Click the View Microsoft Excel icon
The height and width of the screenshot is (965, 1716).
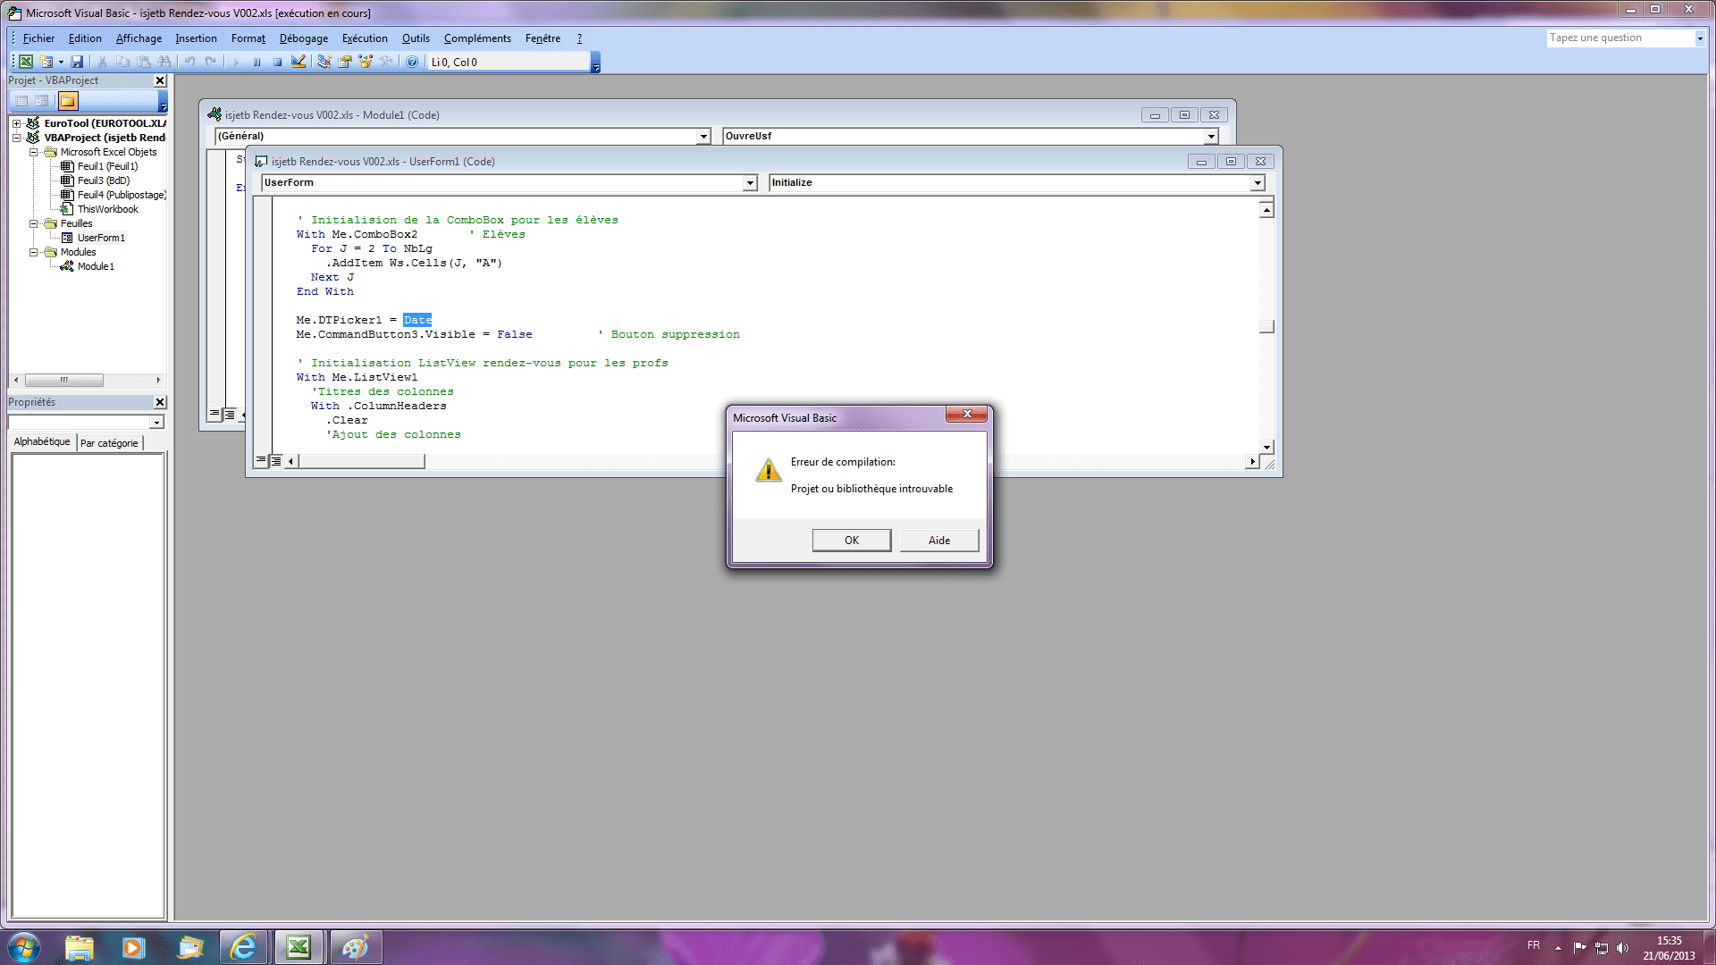coord(26,62)
